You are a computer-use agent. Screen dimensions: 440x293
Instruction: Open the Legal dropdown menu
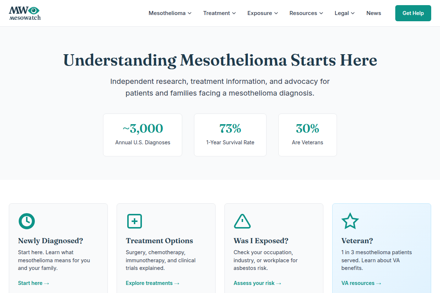click(x=344, y=13)
